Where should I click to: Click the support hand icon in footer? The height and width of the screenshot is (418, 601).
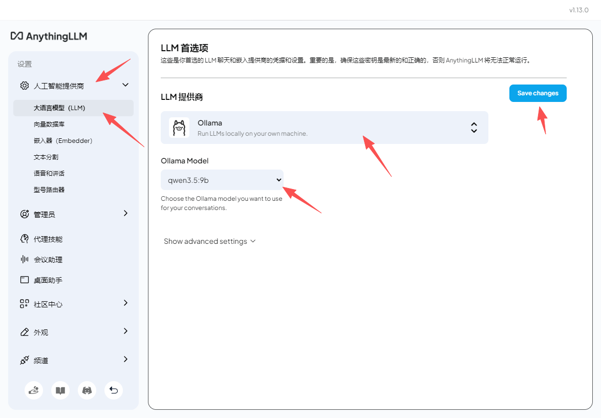34,390
